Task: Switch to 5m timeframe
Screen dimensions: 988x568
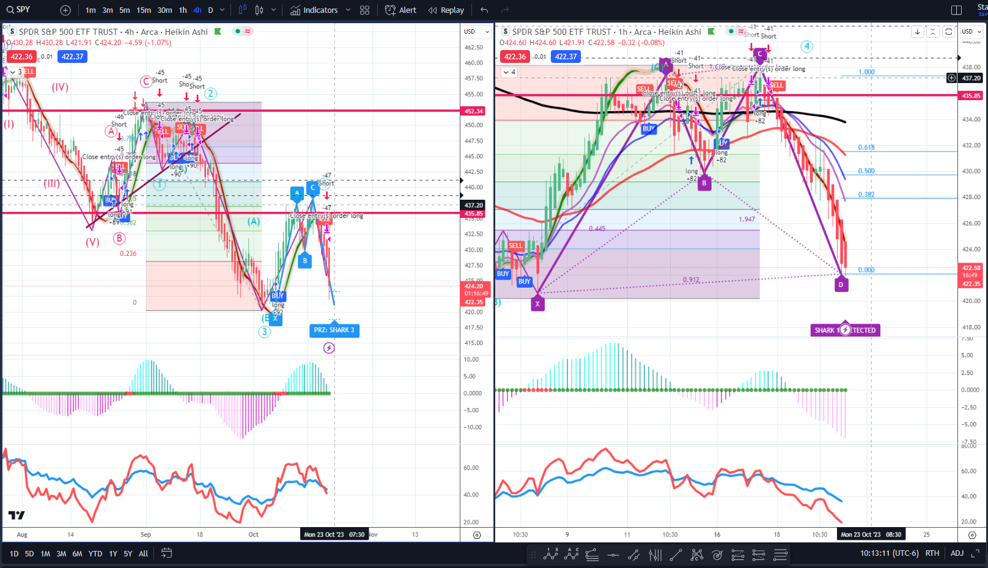Action: pos(125,10)
